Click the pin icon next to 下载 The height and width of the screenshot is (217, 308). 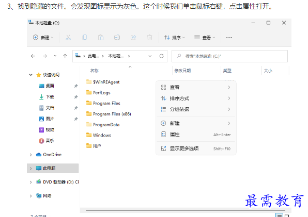tap(76, 97)
